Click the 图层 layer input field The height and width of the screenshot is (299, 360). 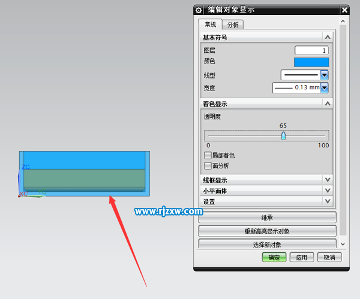click(311, 50)
